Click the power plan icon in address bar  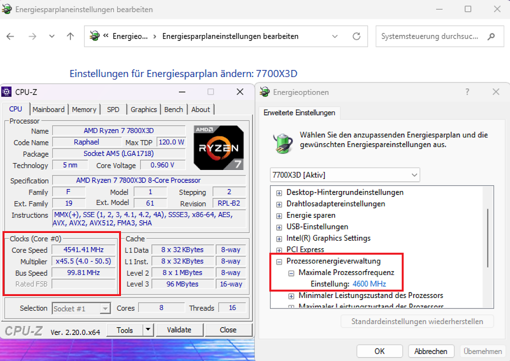pyautogui.click(x=94, y=36)
